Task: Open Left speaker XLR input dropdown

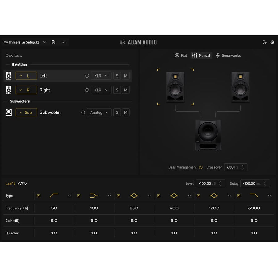Action: [101, 76]
